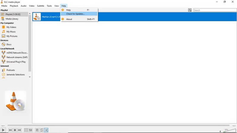Click the Previous track button
Image resolution: width=237 pixels, height=133 pixels.
[10, 130]
